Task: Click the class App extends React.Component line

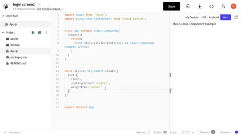Action: click(x=92, y=31)
